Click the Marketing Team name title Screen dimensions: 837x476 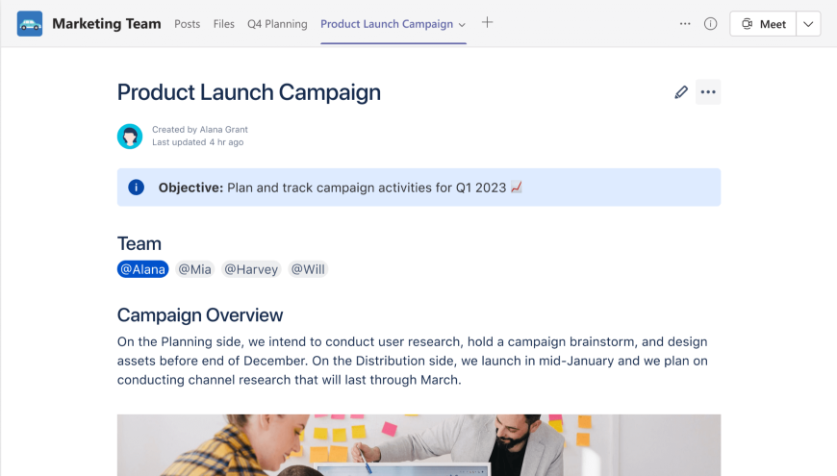[x=107, y=24]
